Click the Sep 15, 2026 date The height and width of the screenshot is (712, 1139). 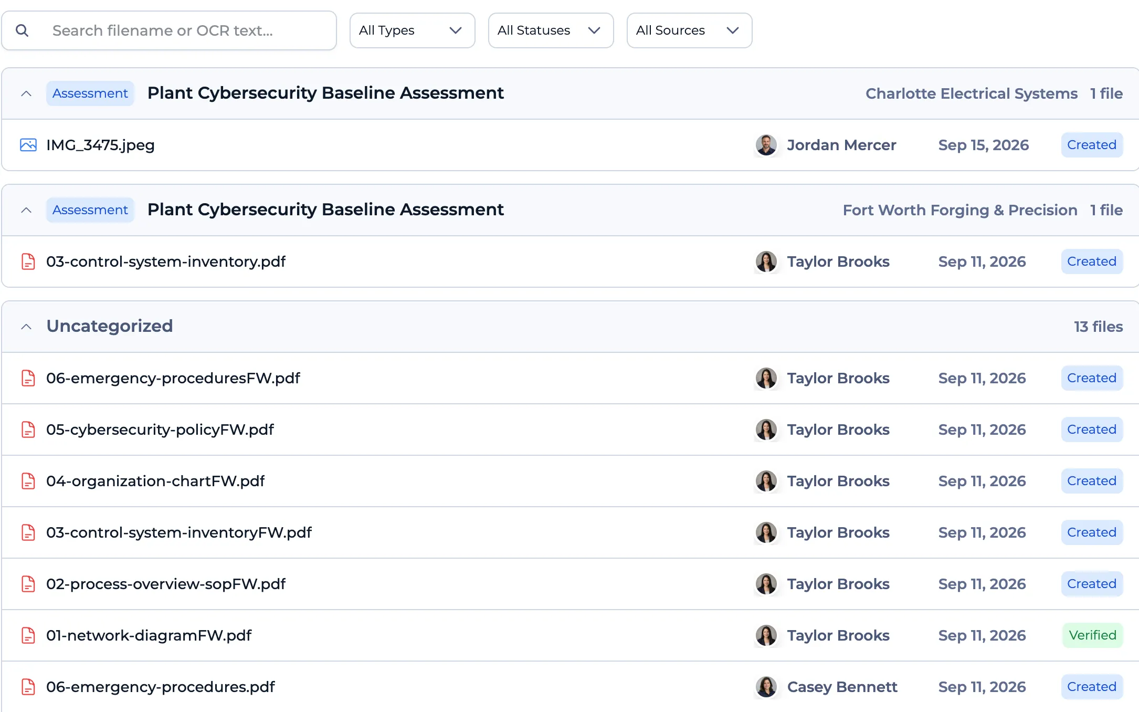[x=984, y=145]
